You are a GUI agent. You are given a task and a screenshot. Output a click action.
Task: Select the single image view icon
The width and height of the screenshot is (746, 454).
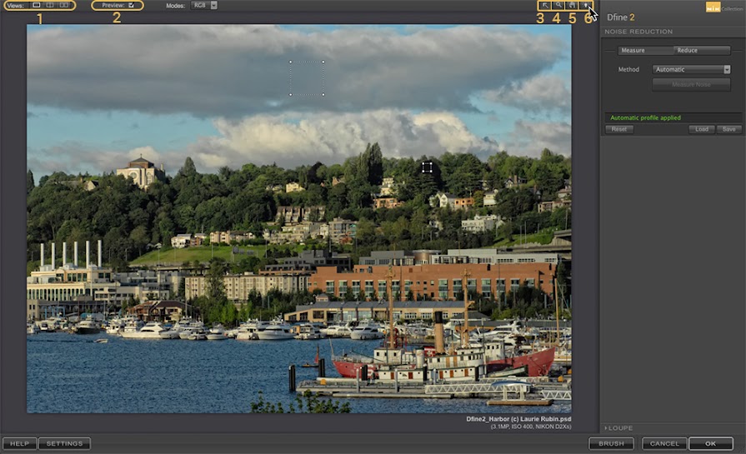pyautogui.click(x=36, y=5)
